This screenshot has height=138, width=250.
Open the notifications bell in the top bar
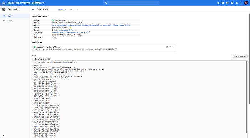[x=236, y=3]
